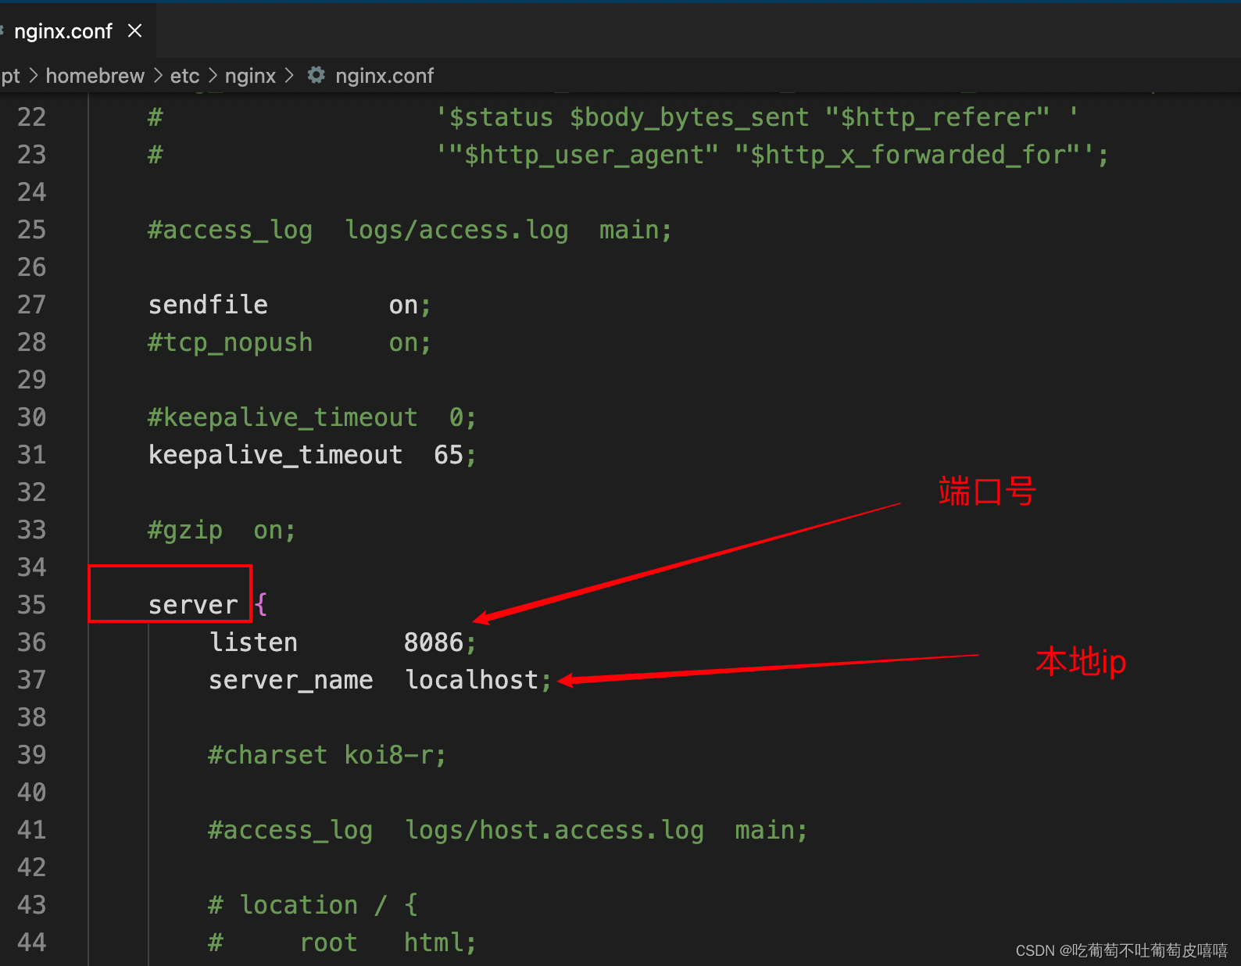1241x966 pixels.
Task: Click 'logs/access.log' on line 25
Action: pyautogui.click(x=456, y=231)
